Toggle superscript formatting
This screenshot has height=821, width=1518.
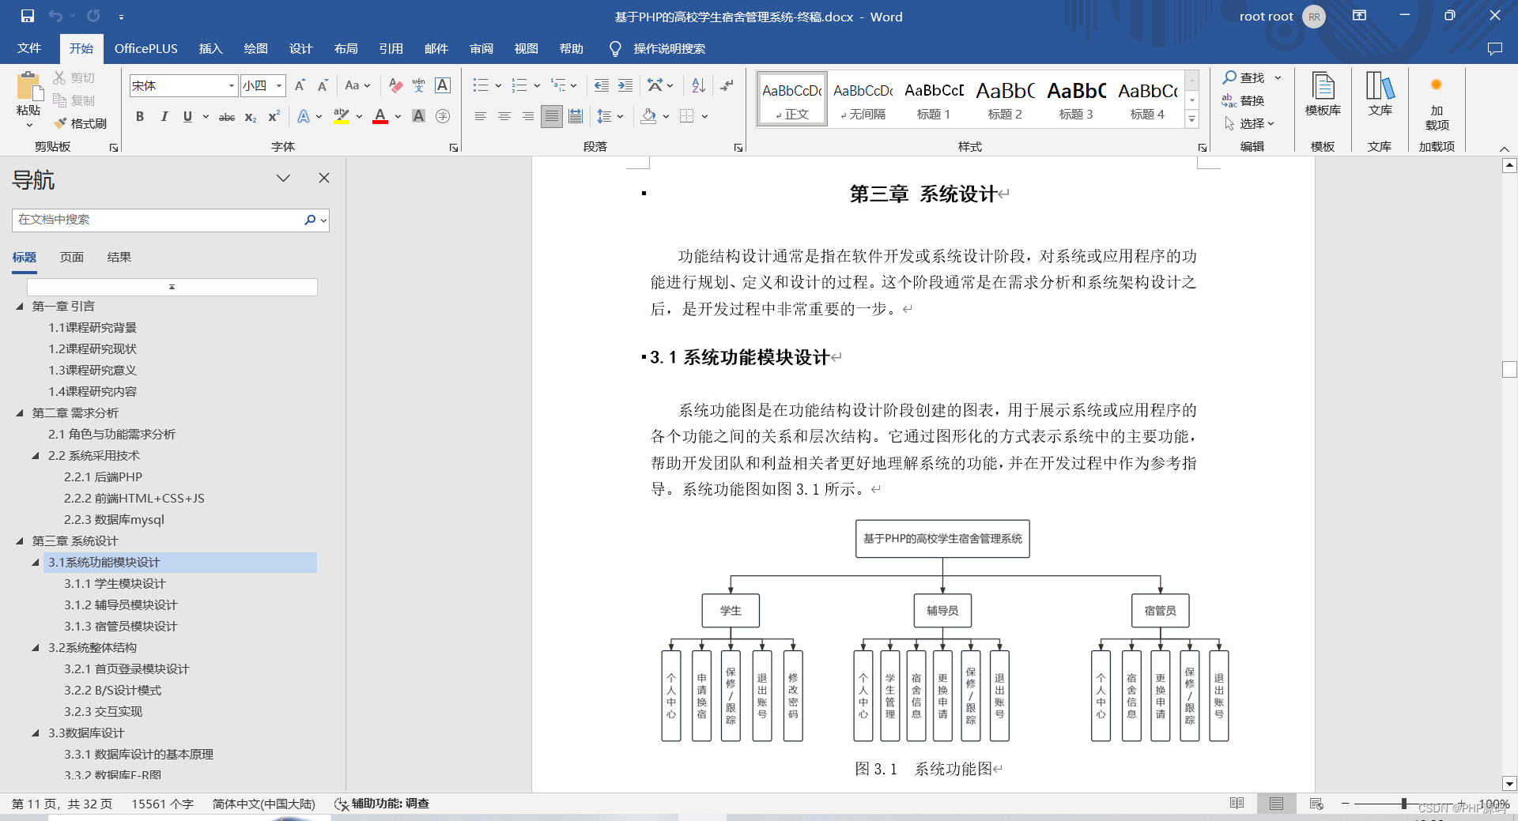(x=274, y=116)
